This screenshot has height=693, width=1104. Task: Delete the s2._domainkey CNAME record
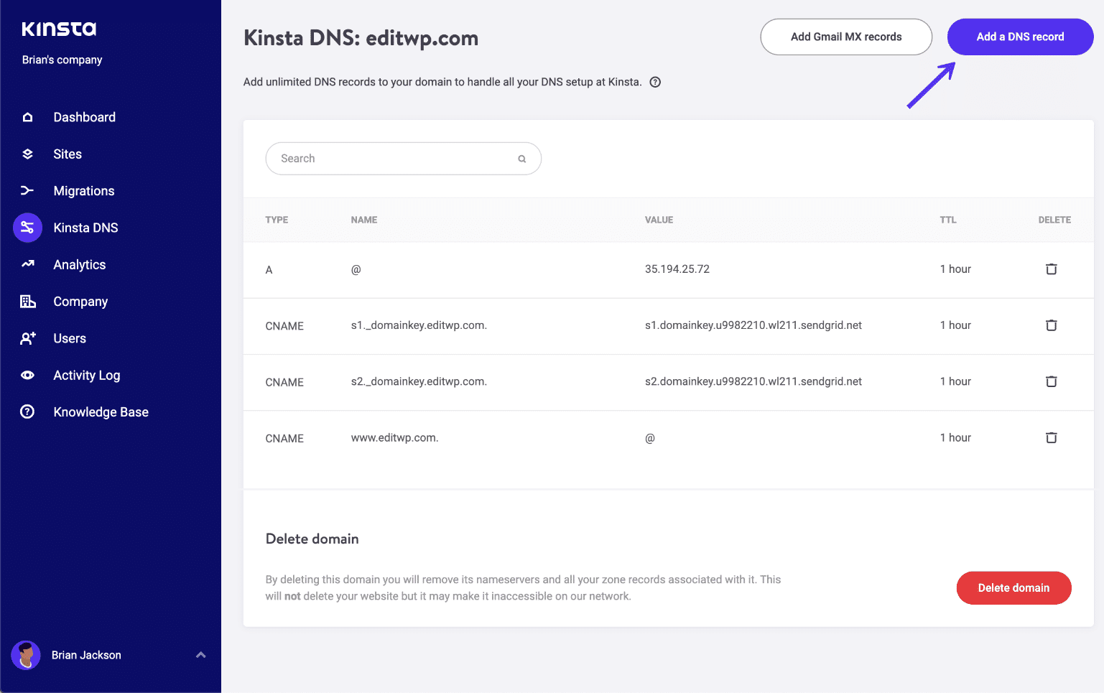click(x=1051, y=381)
